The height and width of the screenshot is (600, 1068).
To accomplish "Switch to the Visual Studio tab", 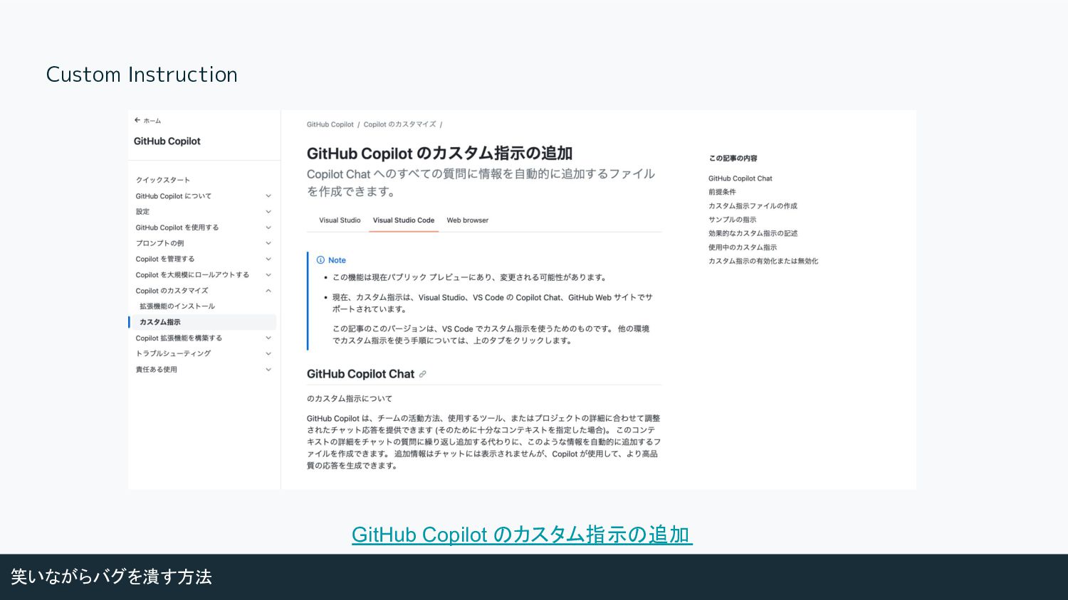I will (x=340, y=220).
